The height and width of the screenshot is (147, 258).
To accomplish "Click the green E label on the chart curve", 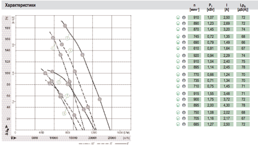I will [x=67, y=38].
